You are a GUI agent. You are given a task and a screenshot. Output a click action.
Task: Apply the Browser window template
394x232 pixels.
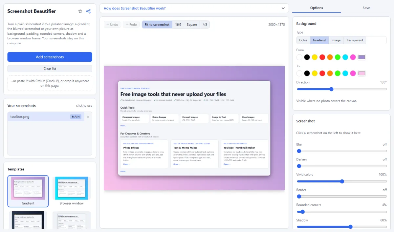[x=72, y=191]
